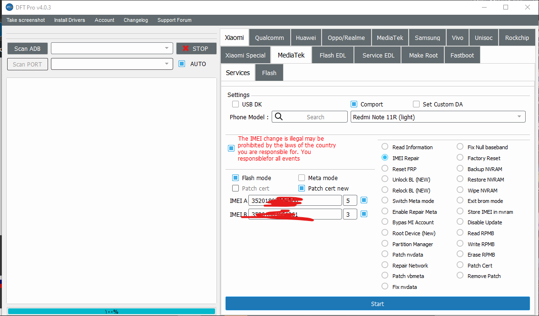Click the DFT Pro app logo icon
Viewport: 539px width, 316px height.
click(x=10, y=7)
